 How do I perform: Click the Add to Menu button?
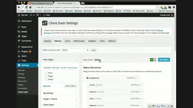[71, 86]
